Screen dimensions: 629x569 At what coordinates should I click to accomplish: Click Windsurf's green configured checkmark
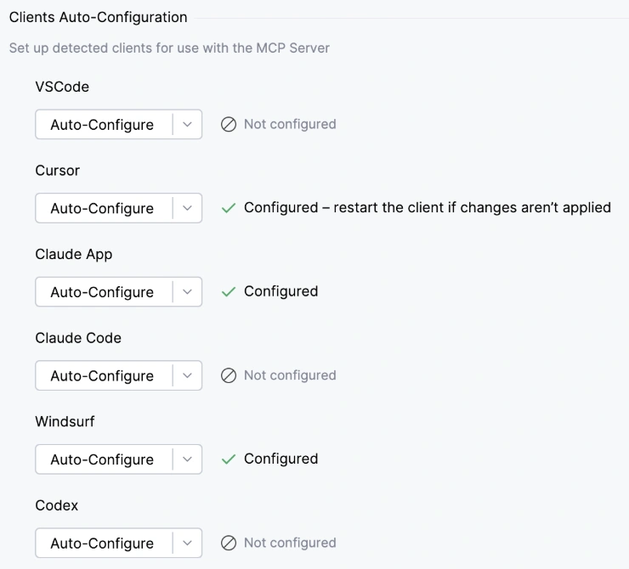[228, 459]
